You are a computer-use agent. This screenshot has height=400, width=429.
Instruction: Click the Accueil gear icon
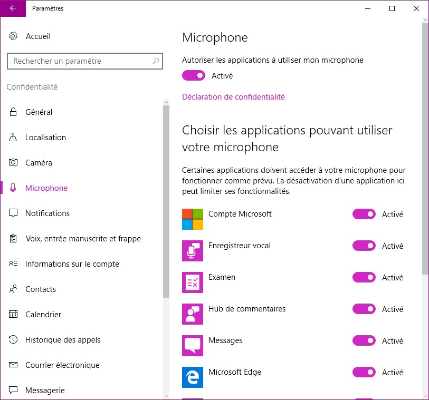pyautogui.click(x=13, y=36)
